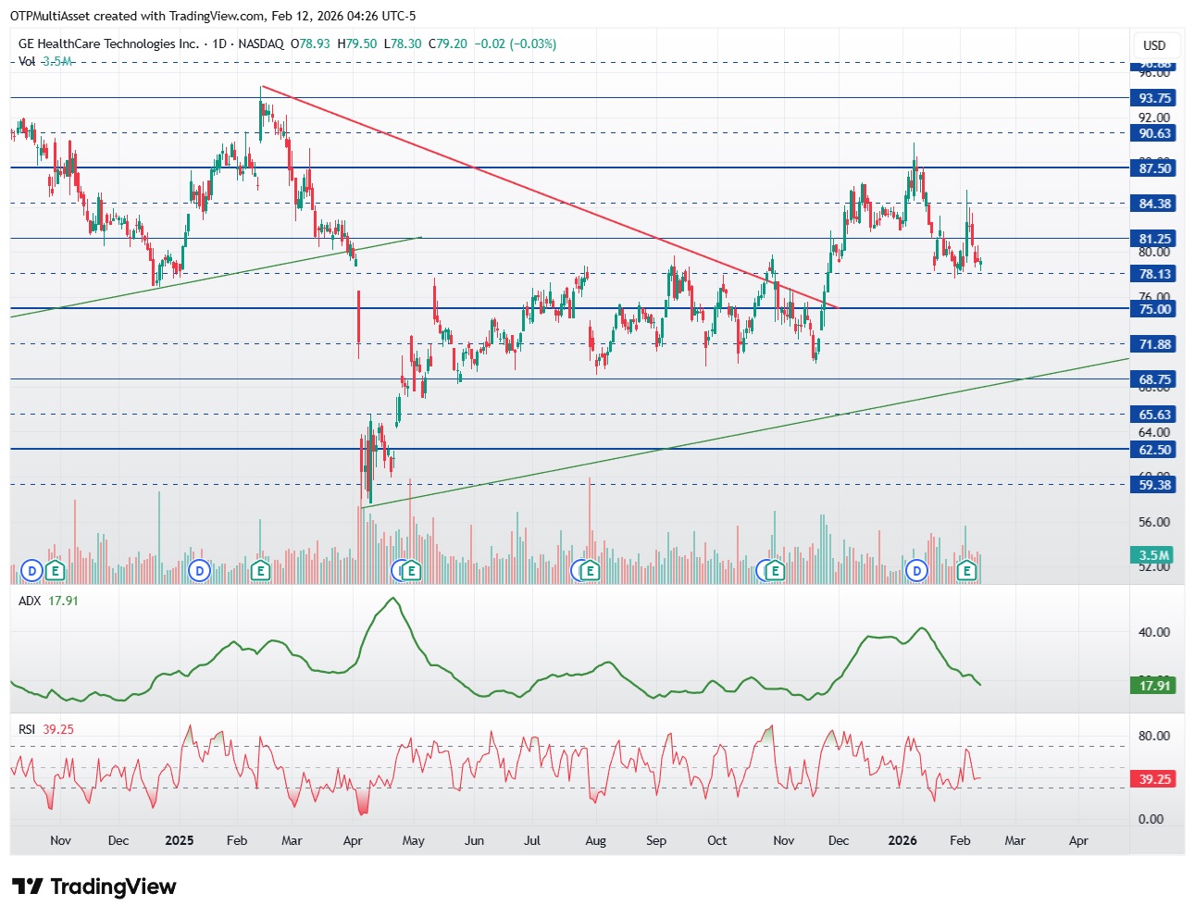Viewport: 1195px width, 918px height.
Task: Click the May label on the time axis
Action: 414,840
